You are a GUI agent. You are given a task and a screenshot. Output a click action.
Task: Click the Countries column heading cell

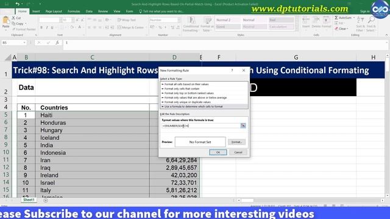tap(92, 108)
